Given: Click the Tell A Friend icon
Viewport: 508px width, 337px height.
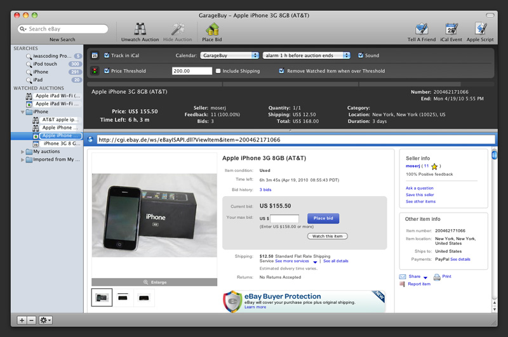Looking at the screenshot, I should pos(422,29).
